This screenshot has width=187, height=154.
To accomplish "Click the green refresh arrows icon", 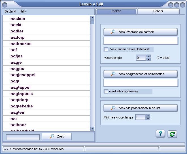I will pos(172,134).
